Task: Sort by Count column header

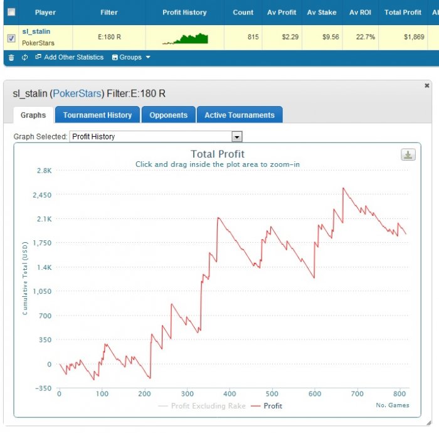Action: click(x=243, y=13)
